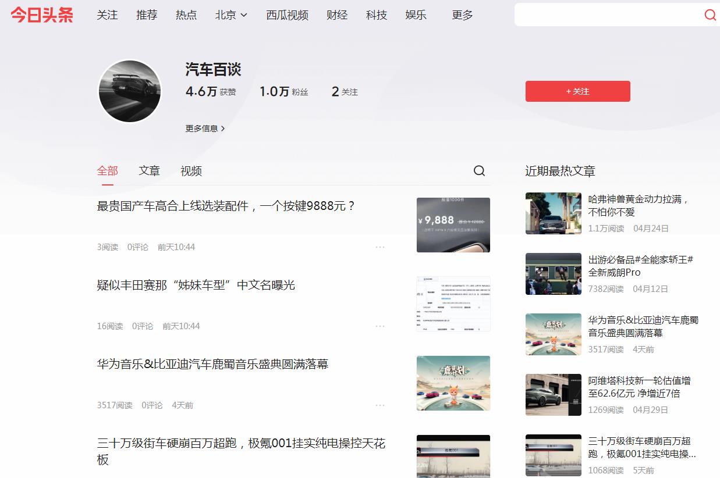Click the 汽车百谈 profile avatar

[x=129, y=91]
